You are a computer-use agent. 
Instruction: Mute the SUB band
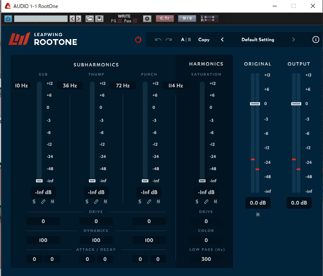[53, 202]
